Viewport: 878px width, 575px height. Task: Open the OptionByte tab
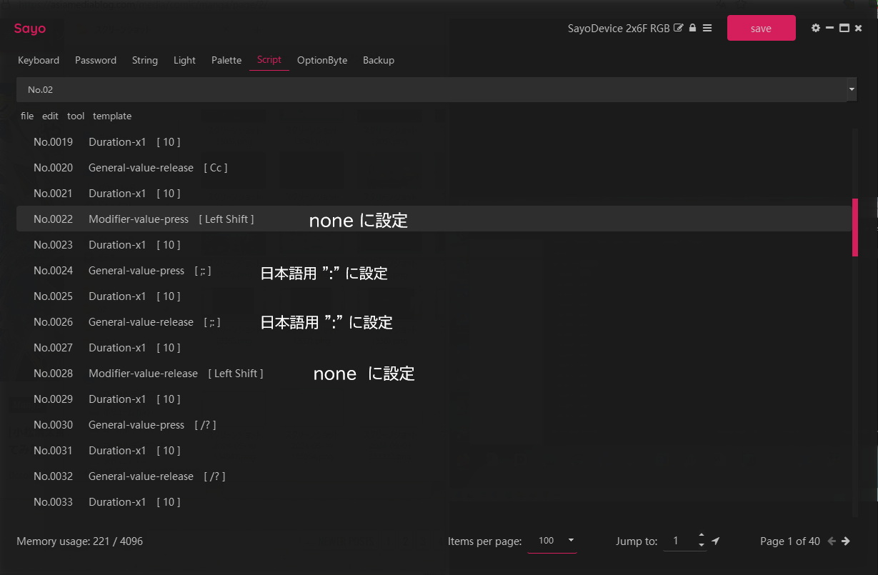point(322,61)
